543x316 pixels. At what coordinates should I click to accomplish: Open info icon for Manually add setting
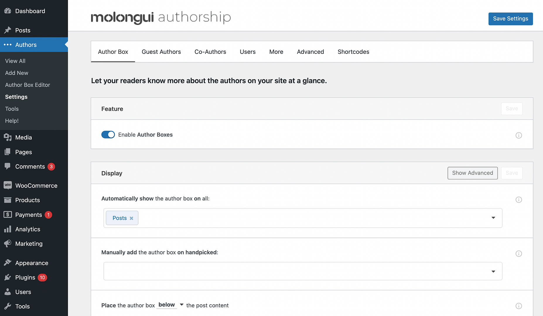click(519, 253)
